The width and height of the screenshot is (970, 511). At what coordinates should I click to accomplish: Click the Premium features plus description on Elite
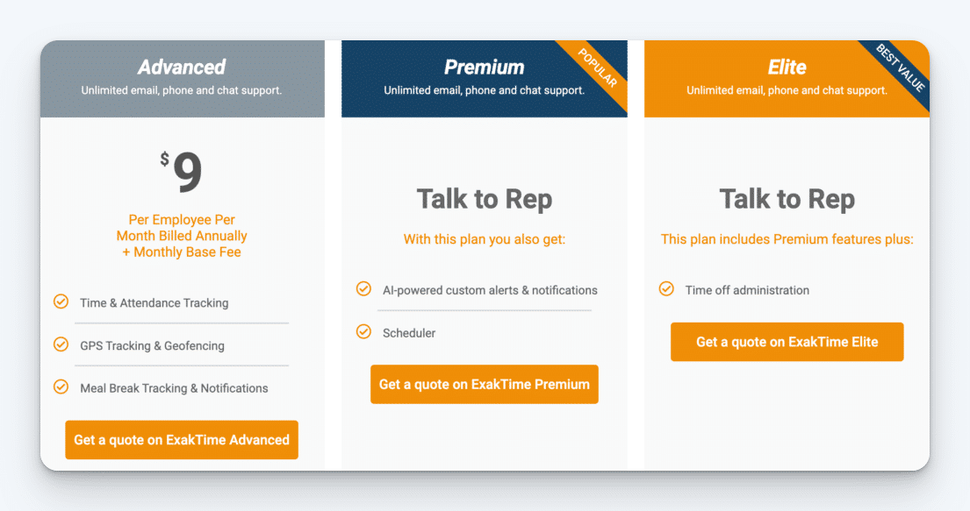[x=787, y=238]
